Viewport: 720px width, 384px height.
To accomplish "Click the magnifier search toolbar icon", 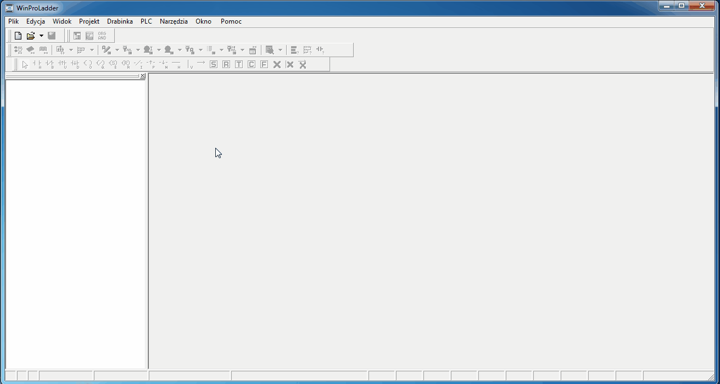I will coord(270,50).
